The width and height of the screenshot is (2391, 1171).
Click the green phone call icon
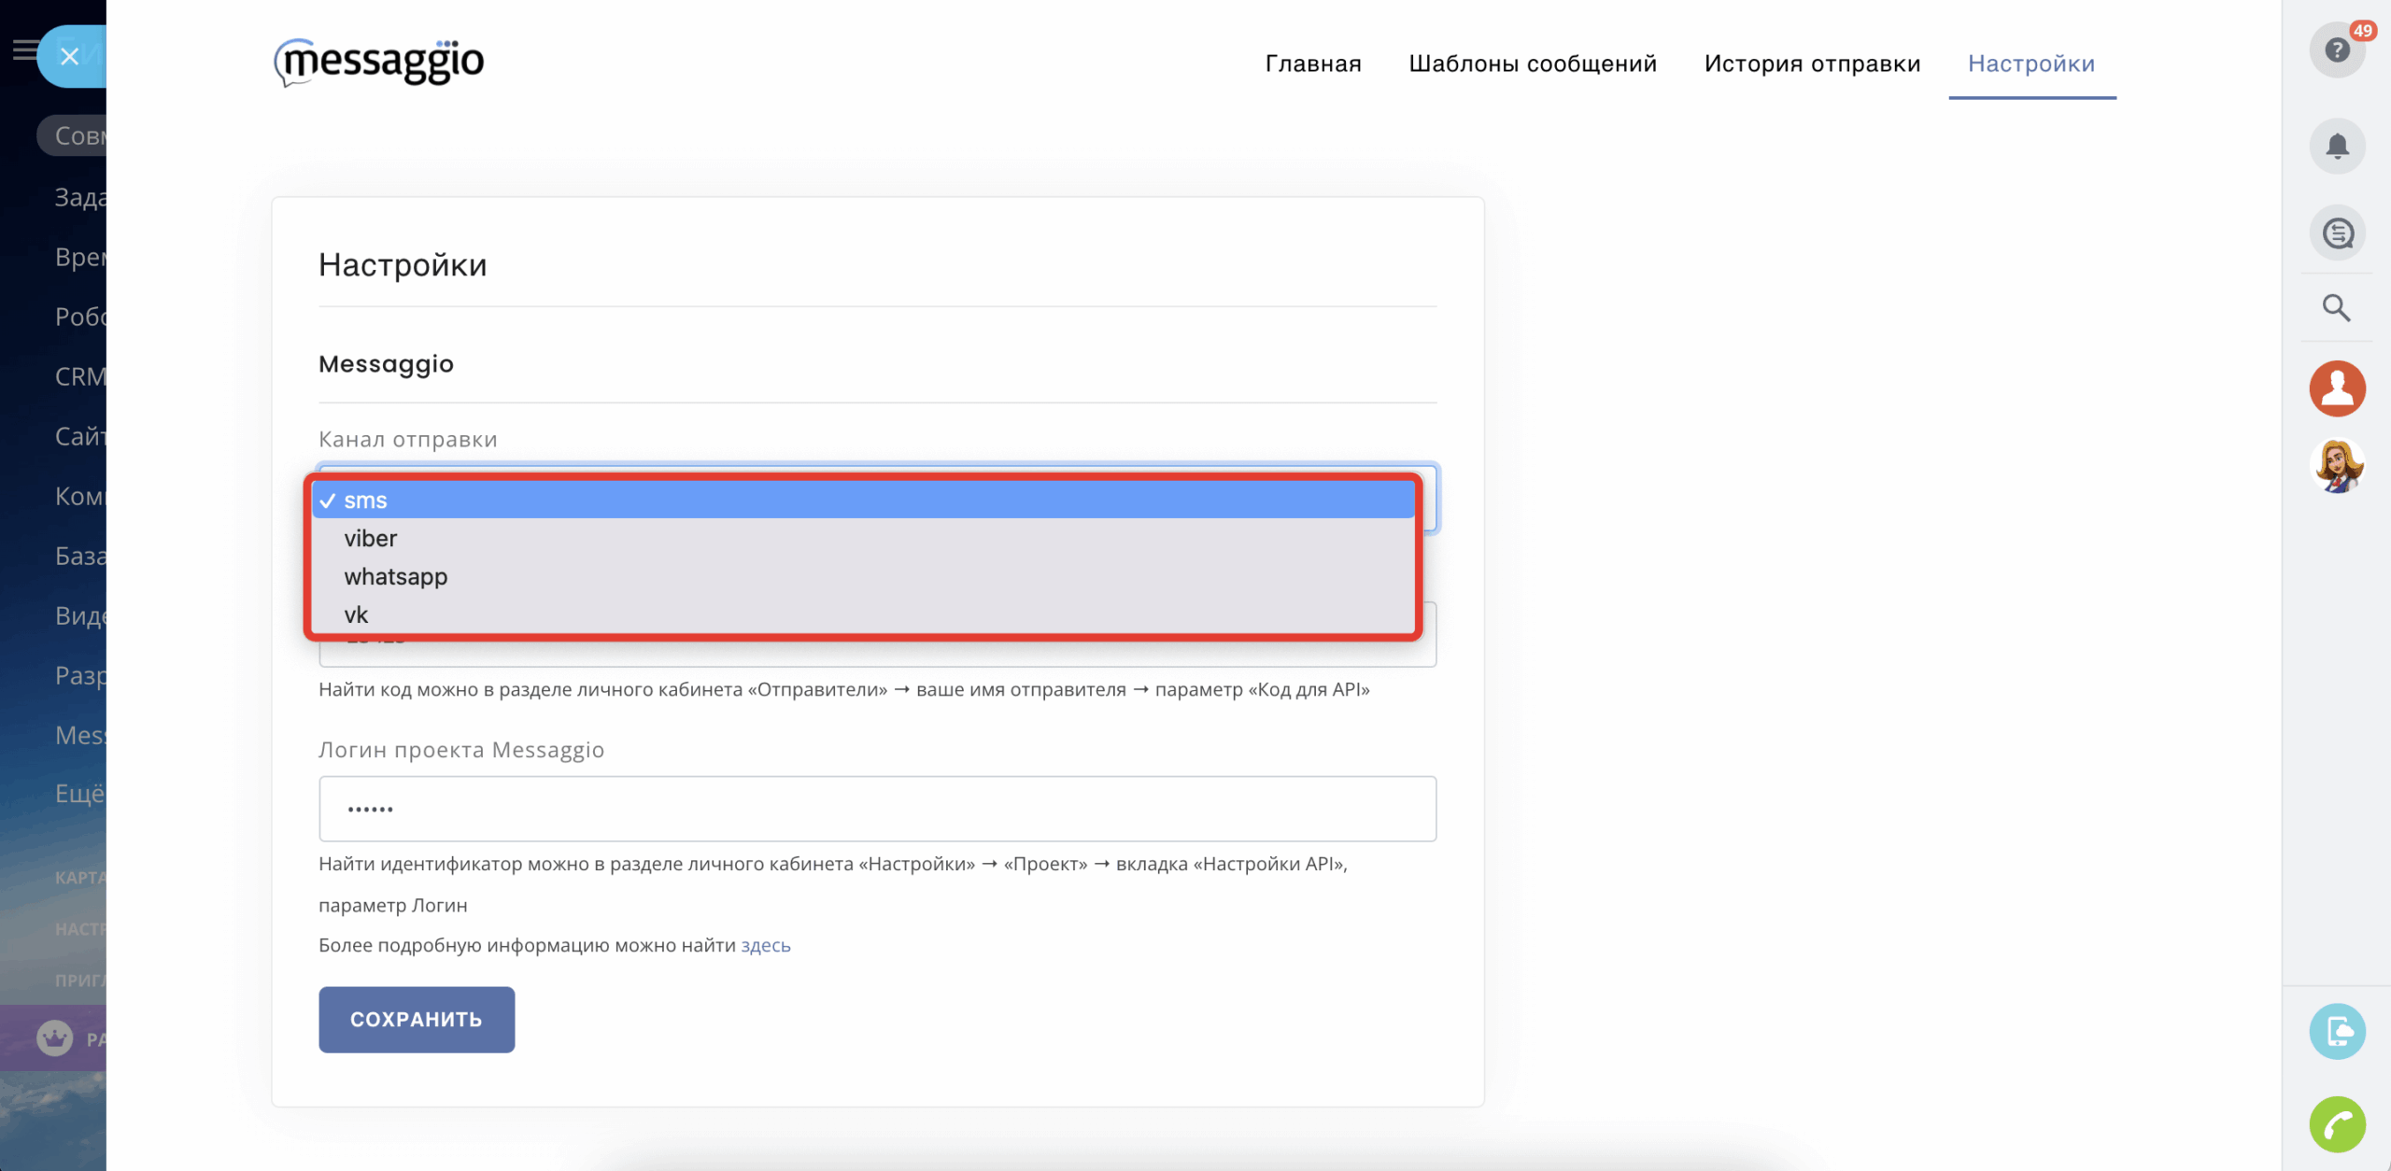click(2336, 1124)
